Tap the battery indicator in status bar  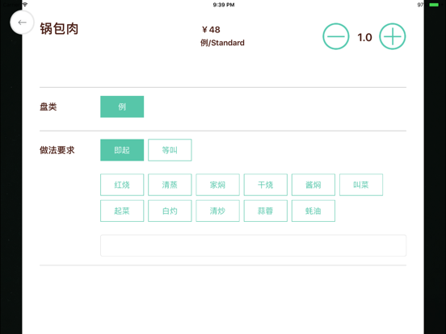[434, 5]
